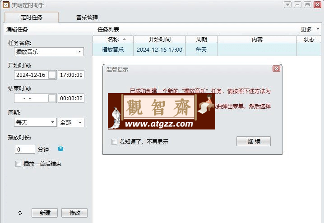Maximize the 美明定时助手 window
The image size is (324, 223).
[307, 4]
